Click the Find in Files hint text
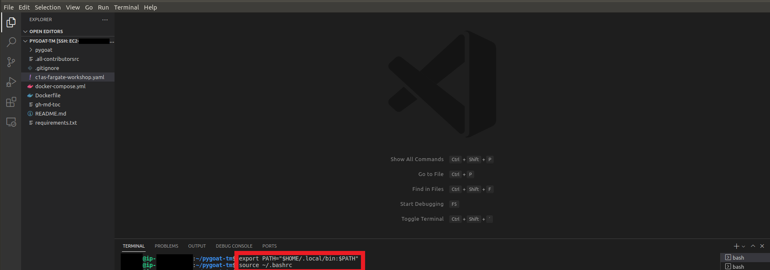This screenshot has height=270, width=770. pos(428,189)
